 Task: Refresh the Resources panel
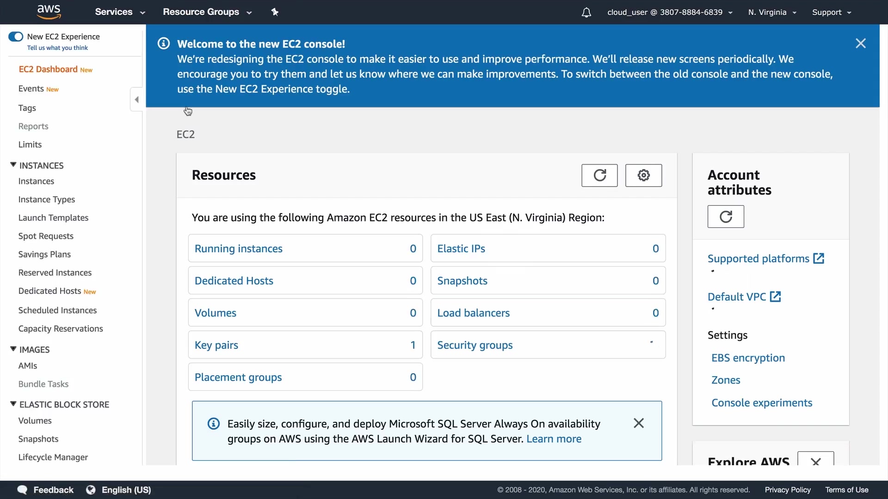[x=599, y=176]
